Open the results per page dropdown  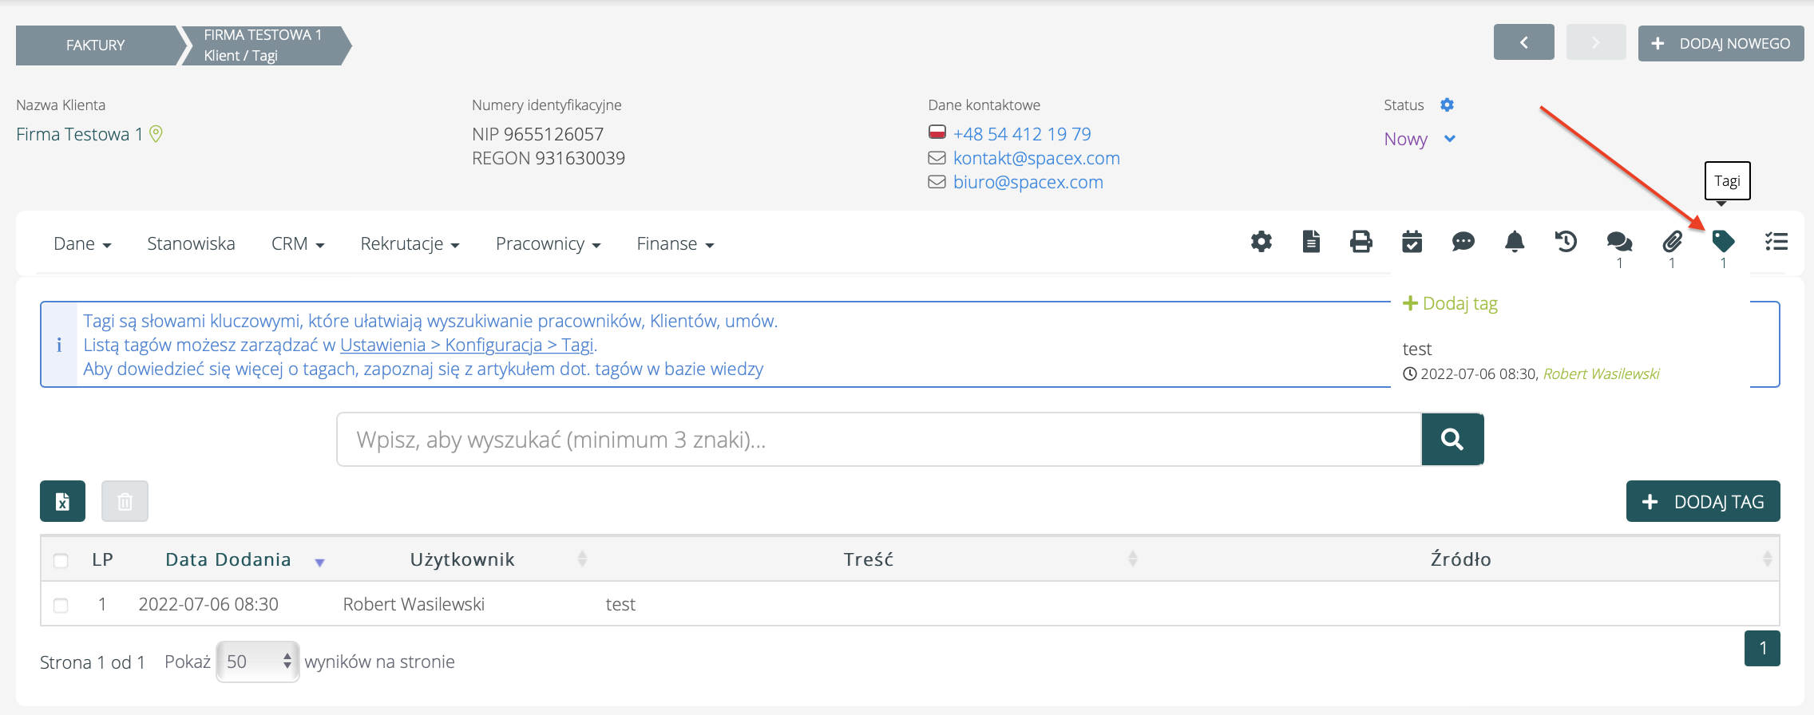point(257,662)
